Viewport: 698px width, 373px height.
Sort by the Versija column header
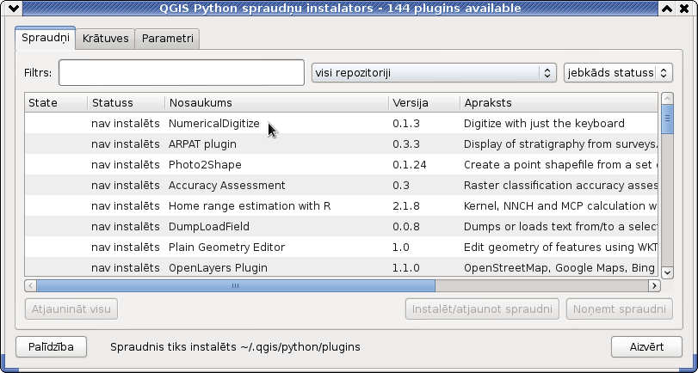coord(424,102)
